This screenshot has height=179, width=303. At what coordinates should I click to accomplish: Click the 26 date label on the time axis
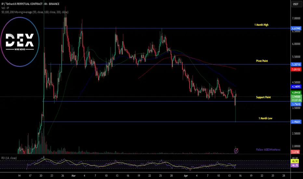tap(63, 176)
